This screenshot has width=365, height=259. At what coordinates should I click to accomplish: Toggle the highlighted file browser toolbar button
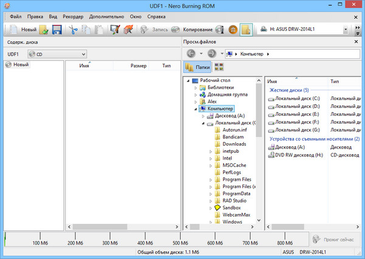246,29
